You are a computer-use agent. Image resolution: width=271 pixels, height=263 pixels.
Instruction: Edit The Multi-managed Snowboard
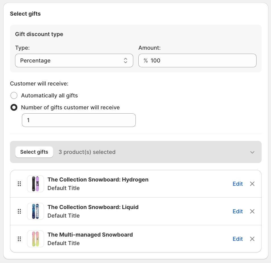(x=237, y=239)
